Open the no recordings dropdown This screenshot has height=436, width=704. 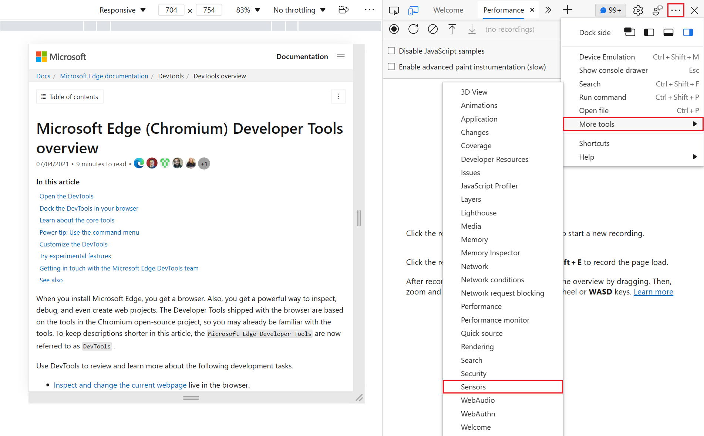(510, 29)
